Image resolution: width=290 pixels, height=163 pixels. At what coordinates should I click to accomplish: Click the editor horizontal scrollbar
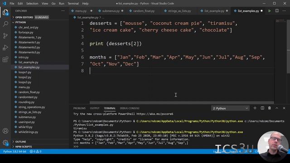(x=182, y=102)
